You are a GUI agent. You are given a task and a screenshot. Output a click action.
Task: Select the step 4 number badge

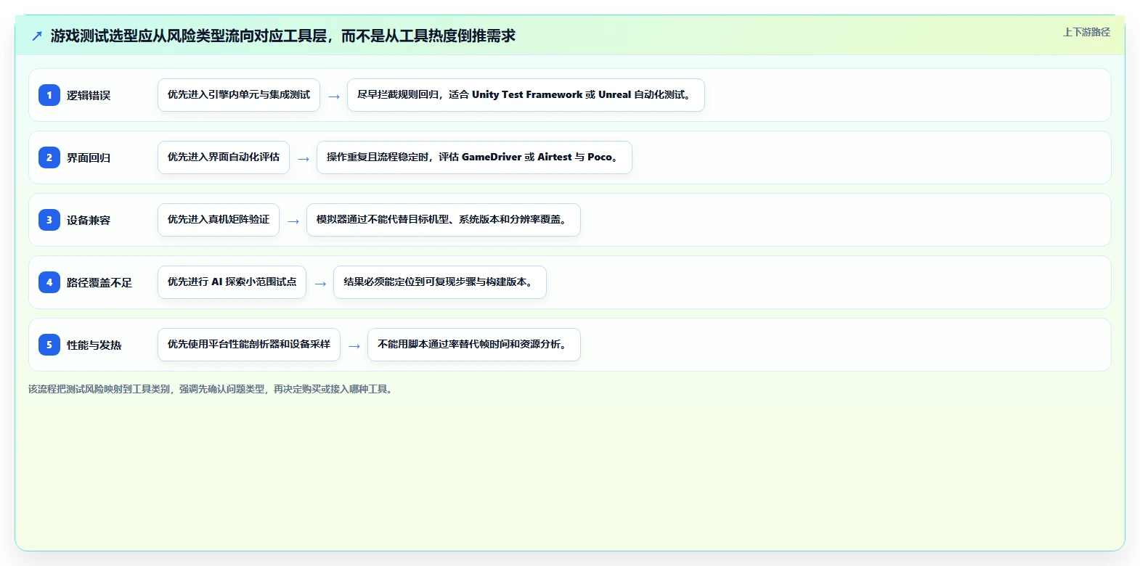click(49, 282)
